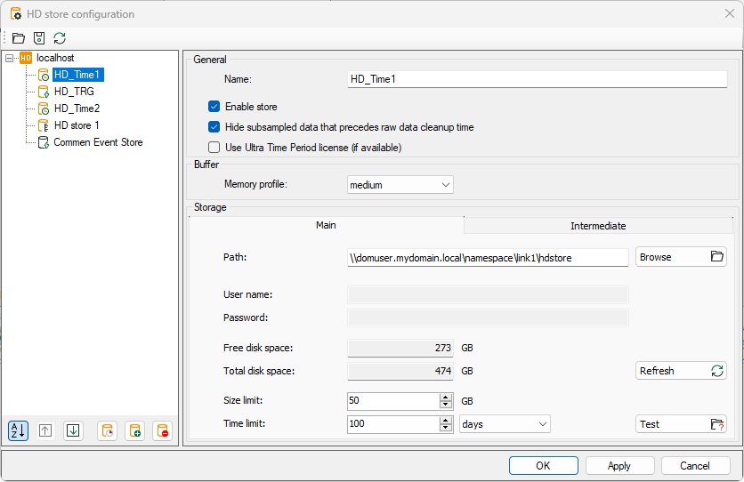Switch to the Intermediate storage tab

coord(597,226)
